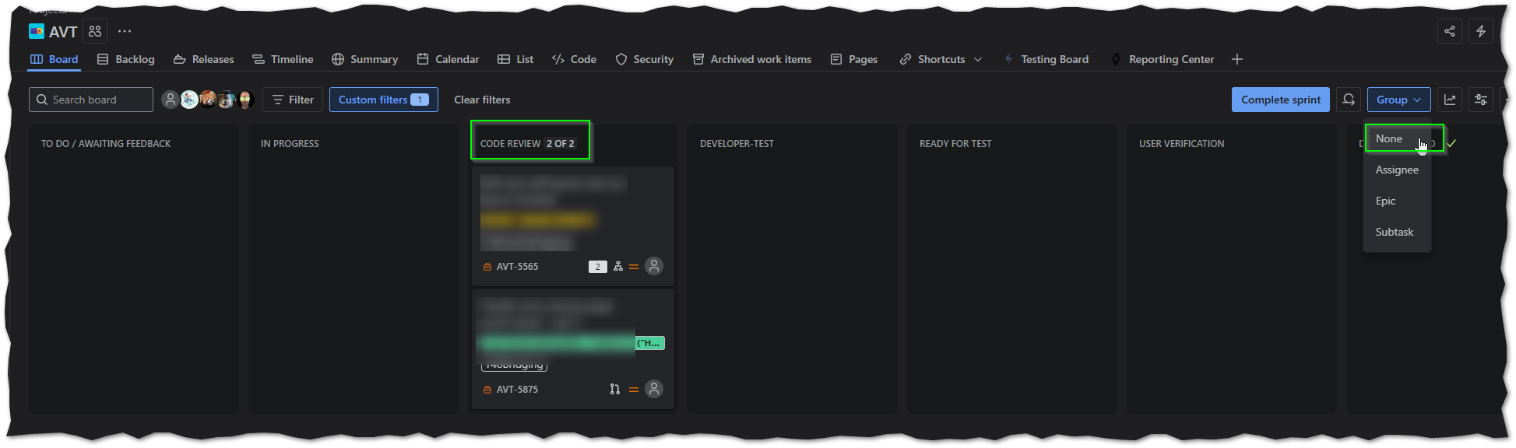Screen dimensions: 1516x448
Task: Expand the Group dropdown
Action: [1399, 100]
